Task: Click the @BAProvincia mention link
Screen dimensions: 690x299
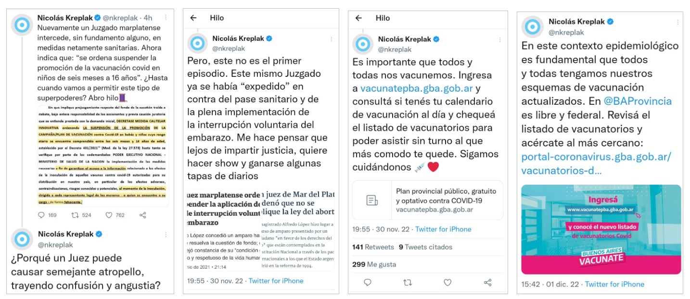Action: point(638,101)
